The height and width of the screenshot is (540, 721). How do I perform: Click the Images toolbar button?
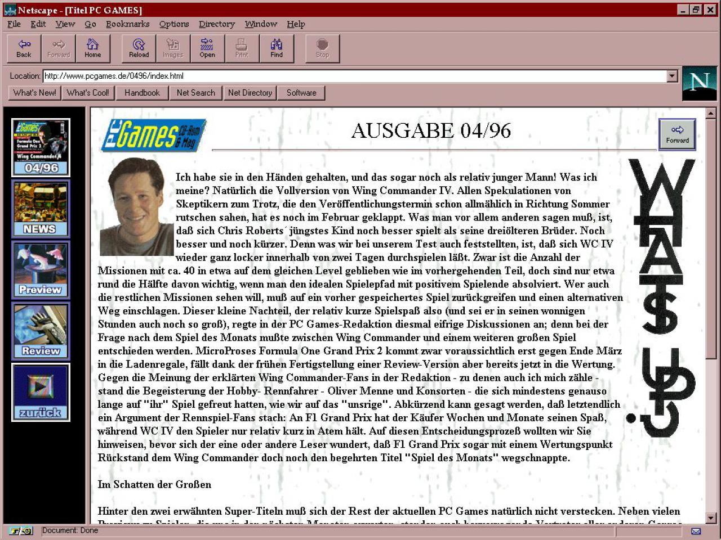[x=173, y=48]
